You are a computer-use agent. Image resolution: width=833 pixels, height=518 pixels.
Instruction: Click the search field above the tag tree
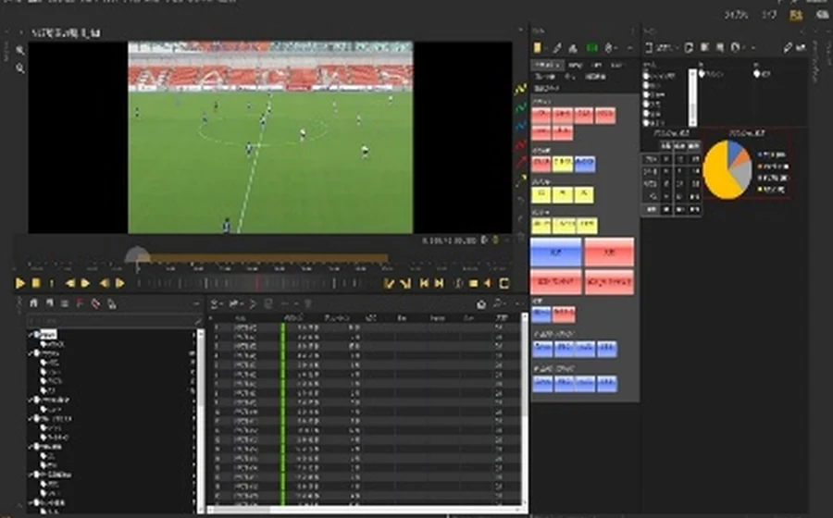point(114,321)
